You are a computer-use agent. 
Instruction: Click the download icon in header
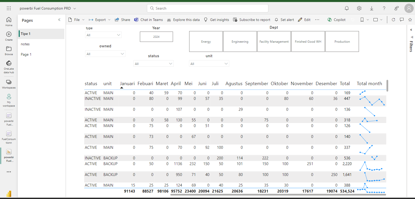[372, 8]
